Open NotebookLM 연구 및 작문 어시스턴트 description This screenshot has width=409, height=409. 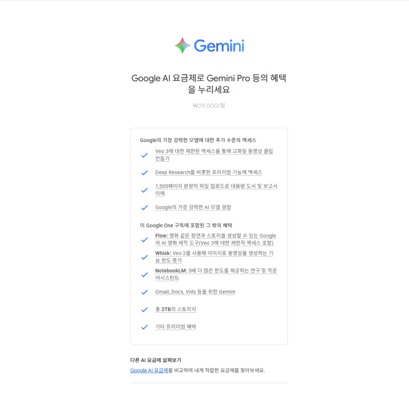click(216, 274)
